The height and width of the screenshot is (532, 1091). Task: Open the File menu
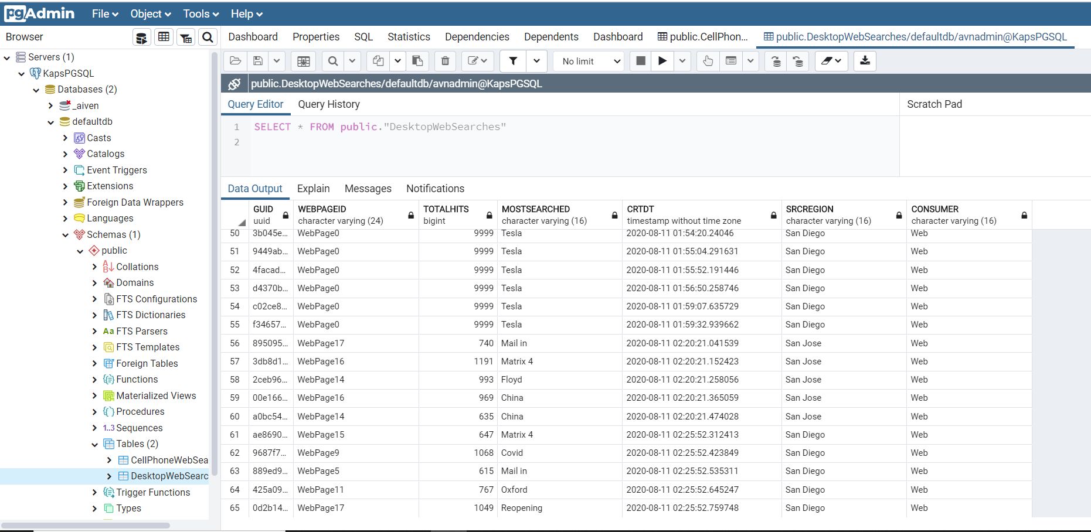(x=105, y=13)
